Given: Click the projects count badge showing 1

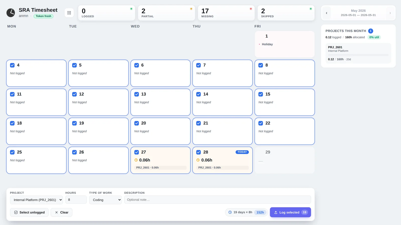Looking at the screenshot, I should pos(370,31).
